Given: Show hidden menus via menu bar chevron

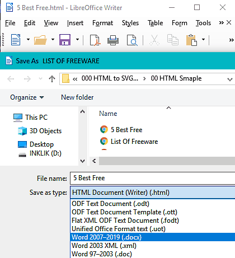Looking at the screenshot, I should coord(221,23).
